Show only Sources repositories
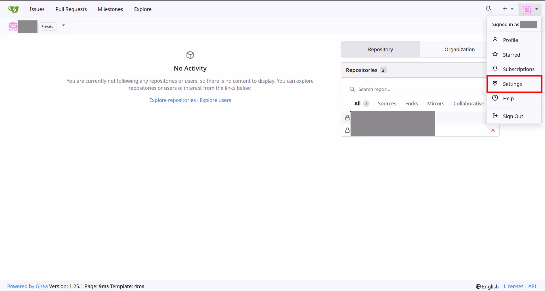 click(387, 104)
